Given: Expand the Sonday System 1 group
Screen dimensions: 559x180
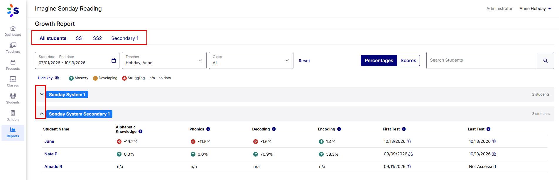Looking at the screenshot, I should [42, 94].
